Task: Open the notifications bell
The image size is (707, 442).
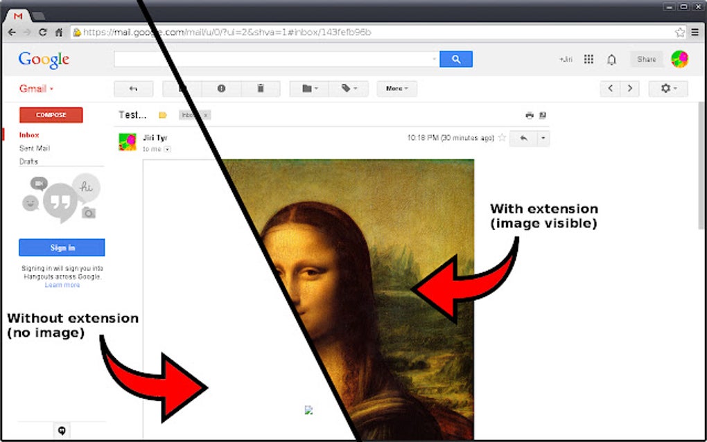Action: tap(611, 59)
